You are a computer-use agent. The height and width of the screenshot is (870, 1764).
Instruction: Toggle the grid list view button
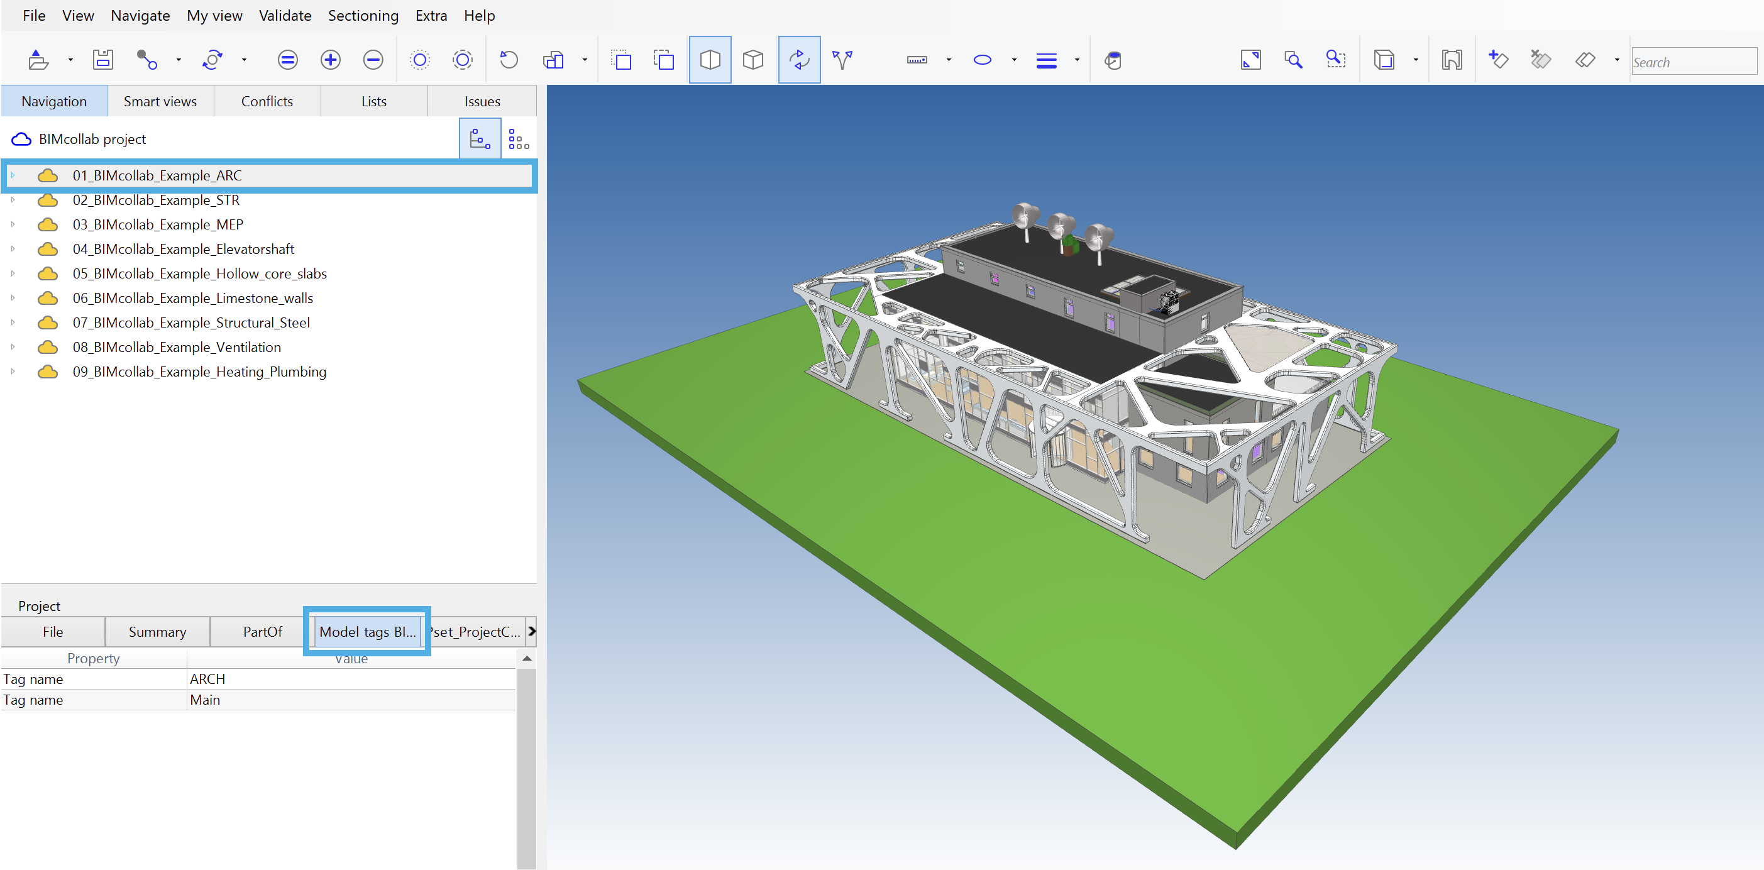coord(519,139)
